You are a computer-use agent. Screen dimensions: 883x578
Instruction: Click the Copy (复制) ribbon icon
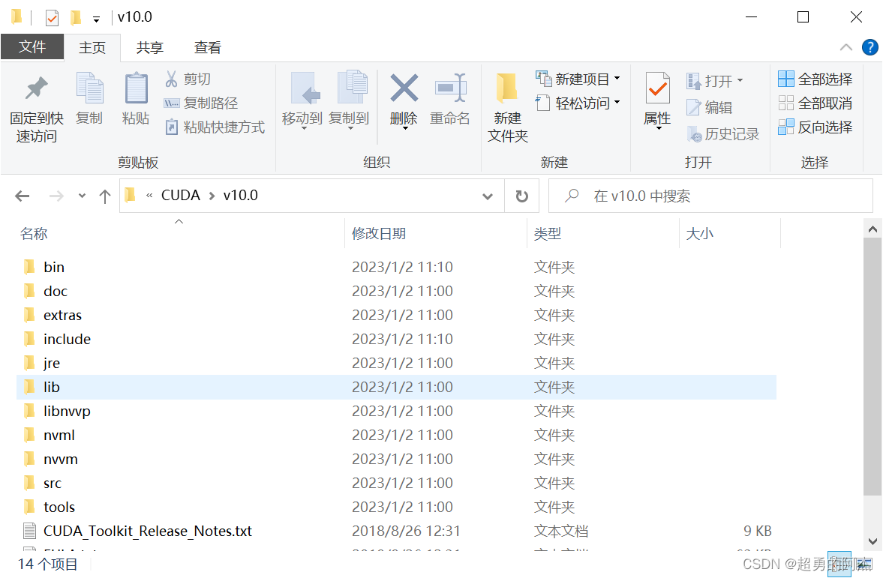point(89,88)
